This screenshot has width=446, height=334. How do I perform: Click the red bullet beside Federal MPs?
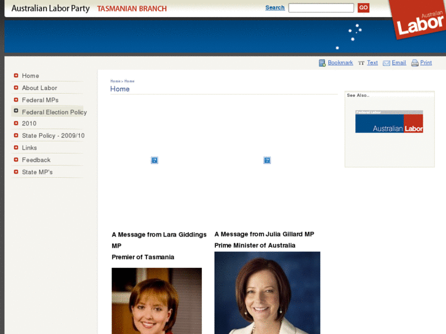(x=16, y=100)
